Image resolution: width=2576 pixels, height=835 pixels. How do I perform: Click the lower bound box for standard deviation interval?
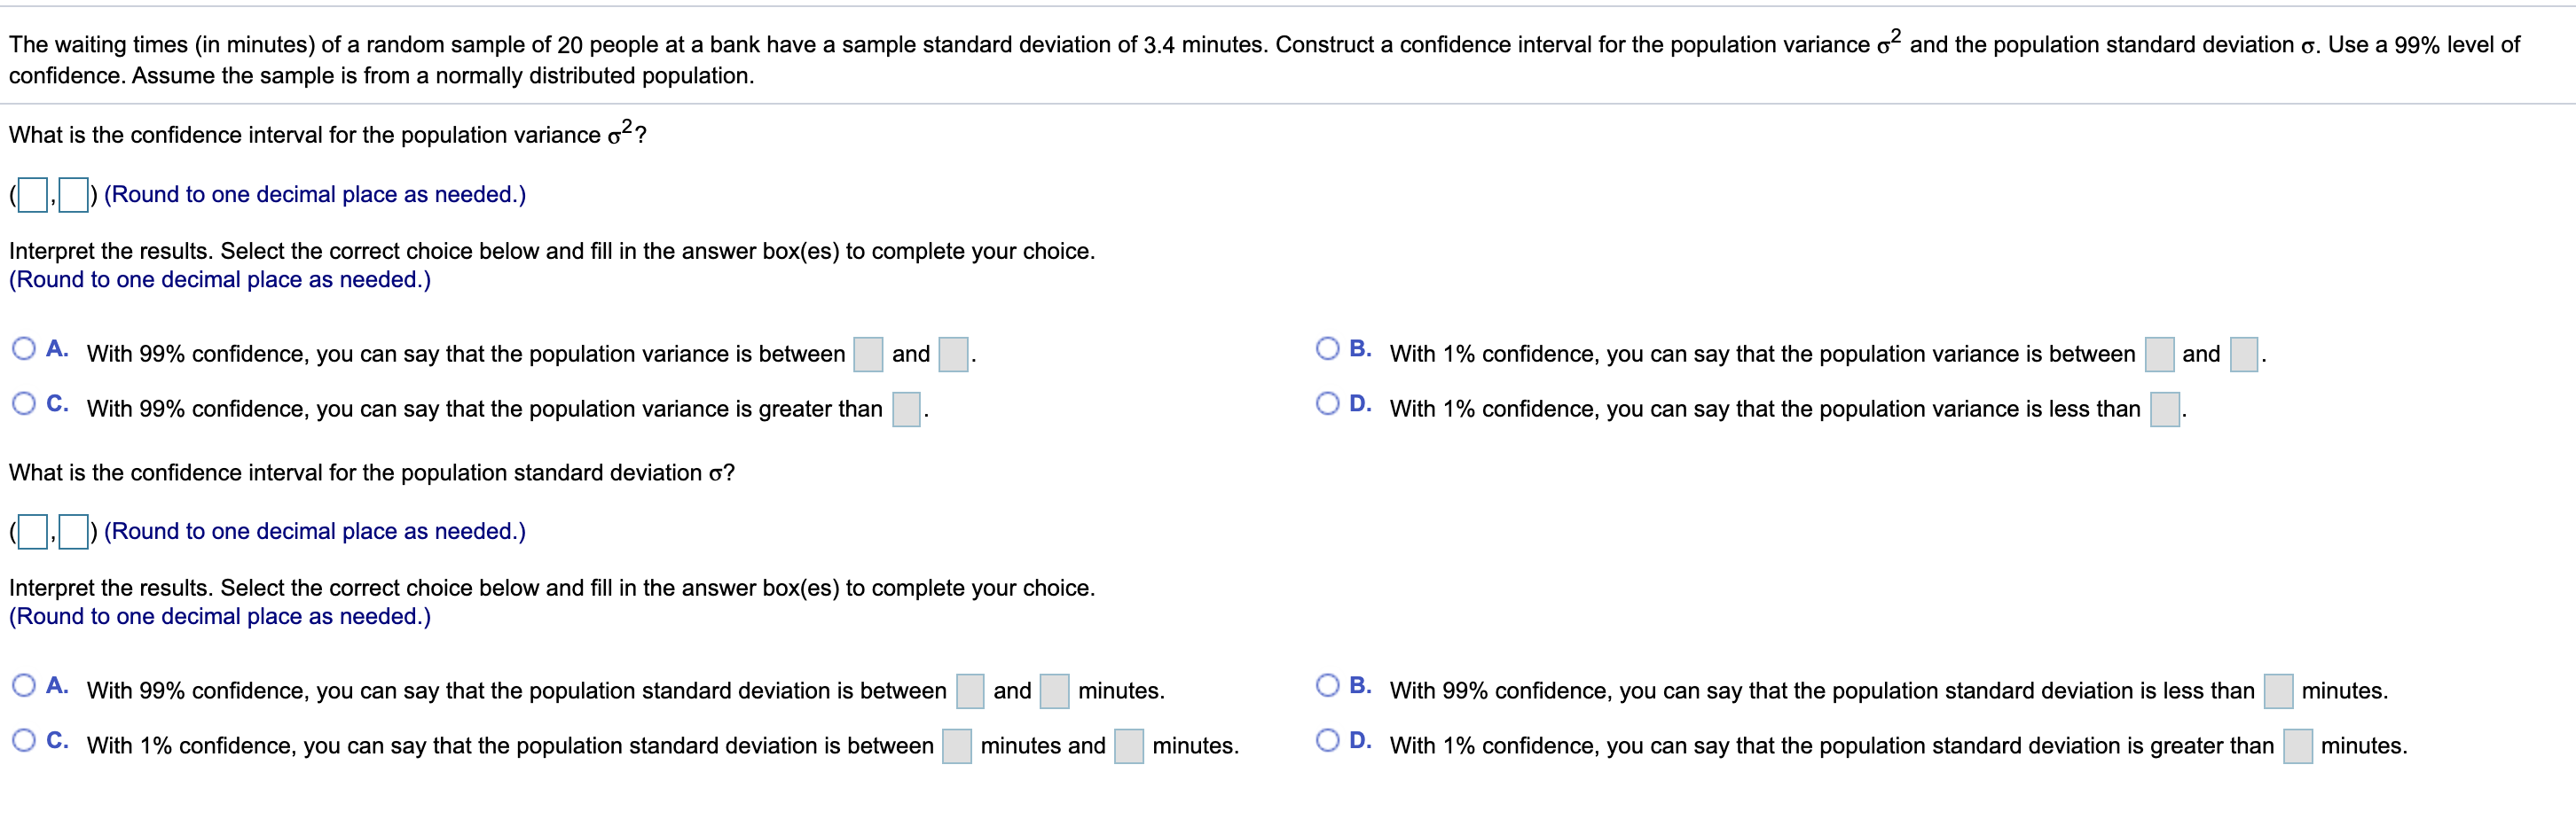[33, 531]
